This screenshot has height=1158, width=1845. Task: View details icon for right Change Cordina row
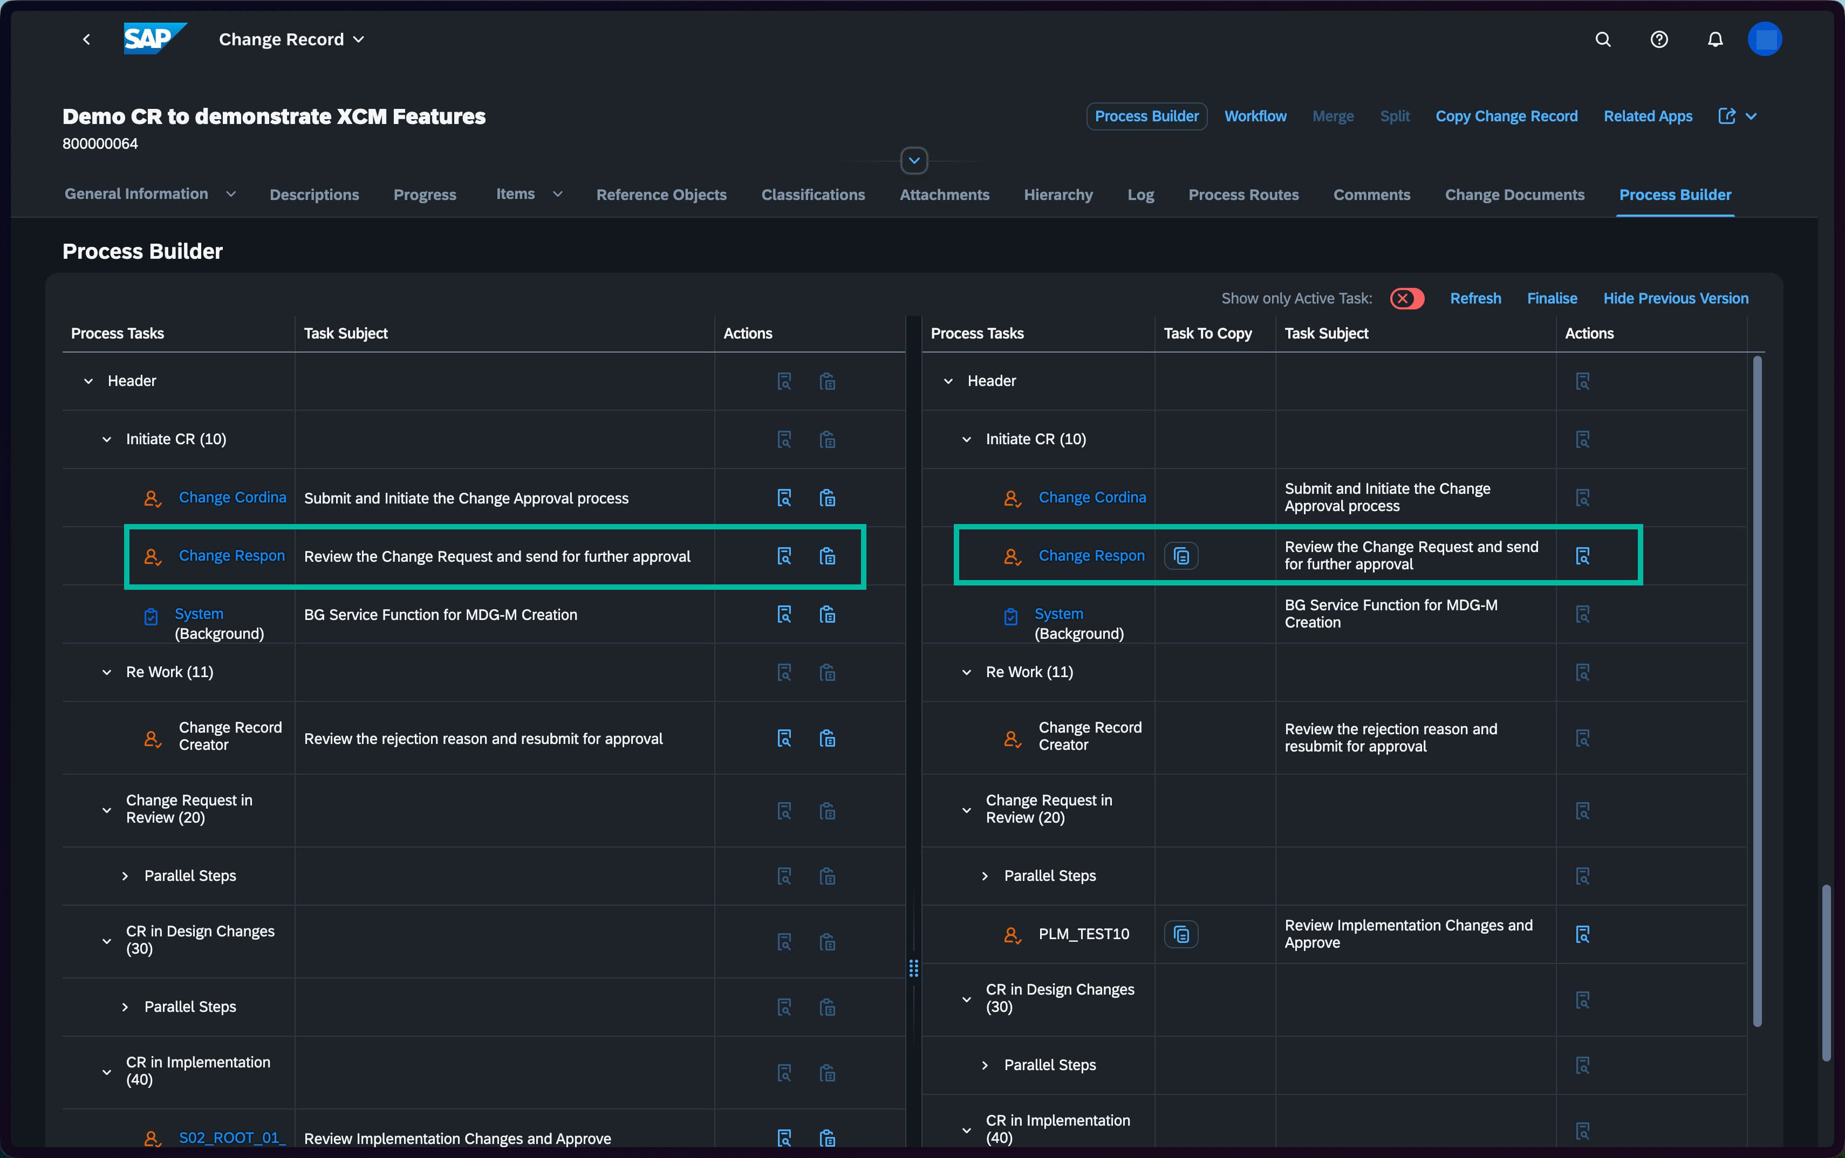point(1582,498)
